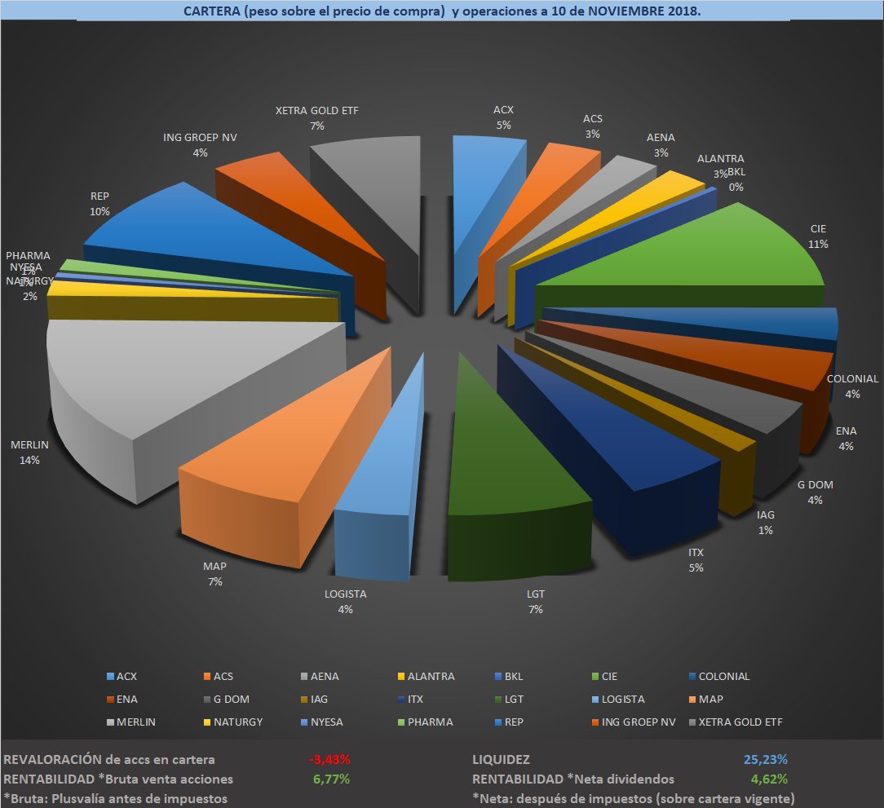Select the ACS legend color swatch
This screenshot has width=884, height=808.
tap(207, 676)
